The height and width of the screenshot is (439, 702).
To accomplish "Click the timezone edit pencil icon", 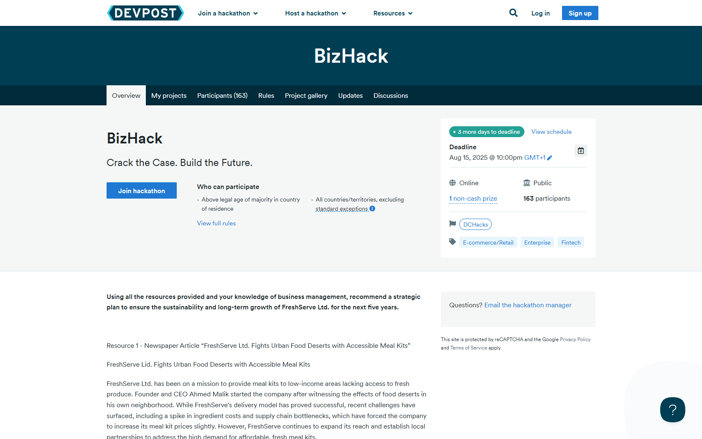I will (x=549, y=158).
